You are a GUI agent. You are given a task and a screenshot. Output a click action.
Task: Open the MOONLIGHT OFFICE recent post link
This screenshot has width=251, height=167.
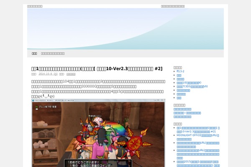click(198, 137)
